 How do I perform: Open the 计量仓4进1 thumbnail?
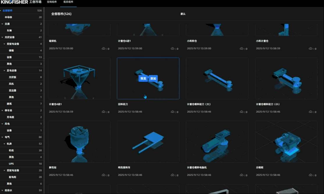(79, 78)
